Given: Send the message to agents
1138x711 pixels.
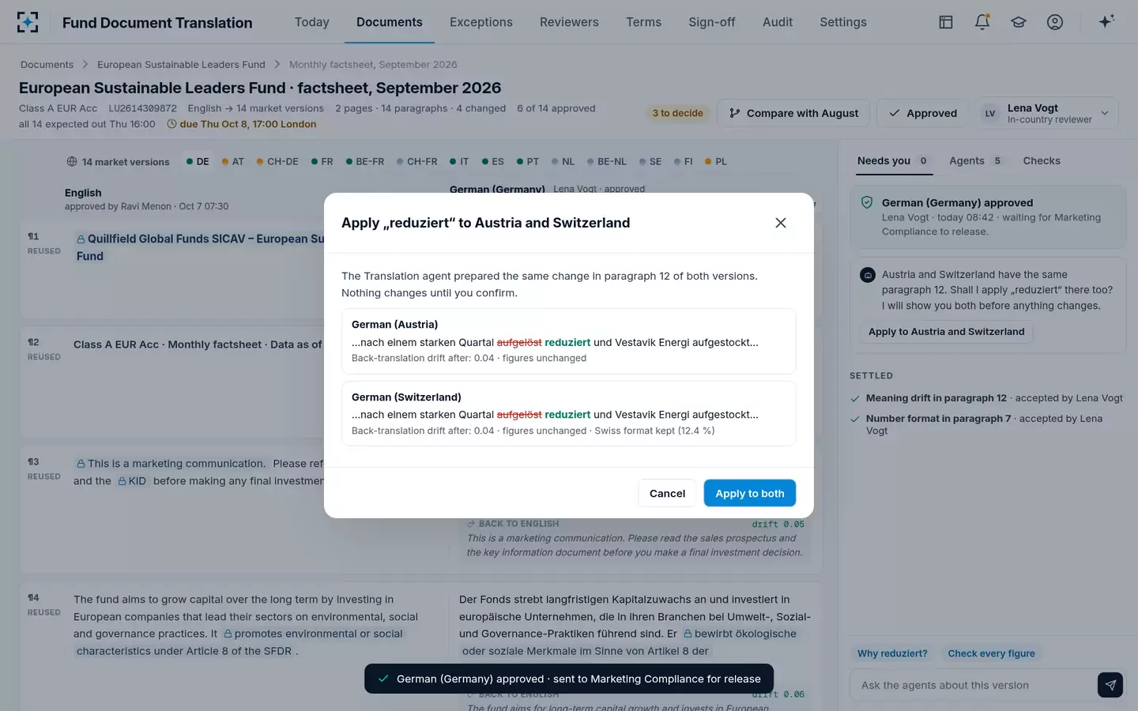Looking at the screenshot, I should tap(1110, 685).
